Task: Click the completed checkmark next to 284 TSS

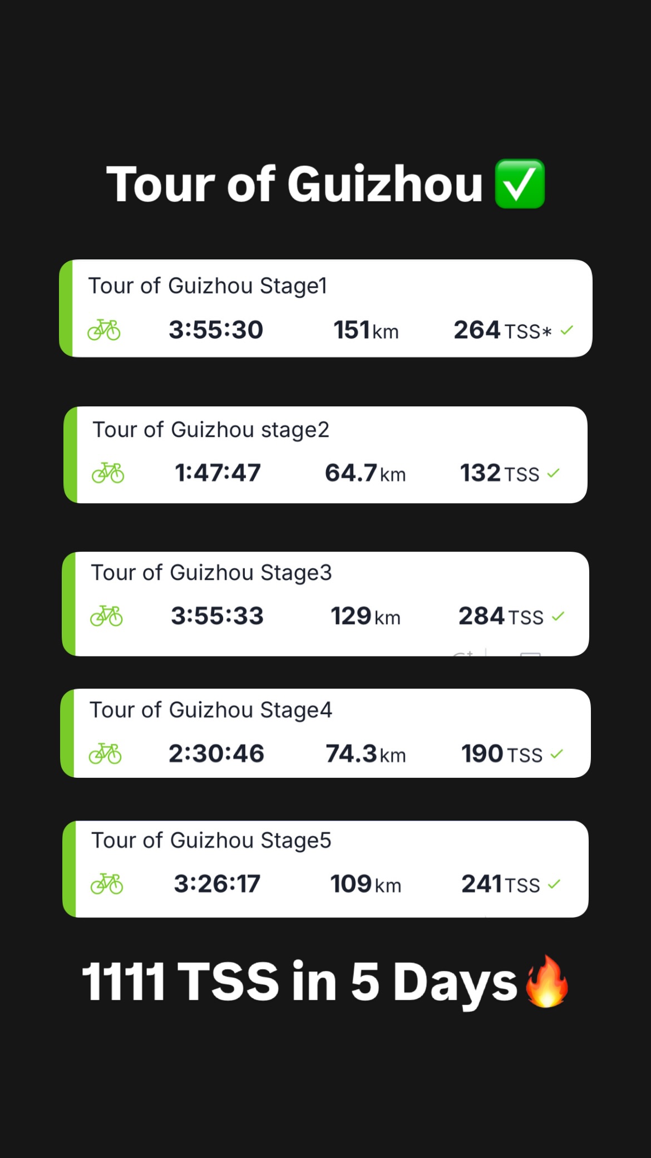Action: click(x=558, y=616)
